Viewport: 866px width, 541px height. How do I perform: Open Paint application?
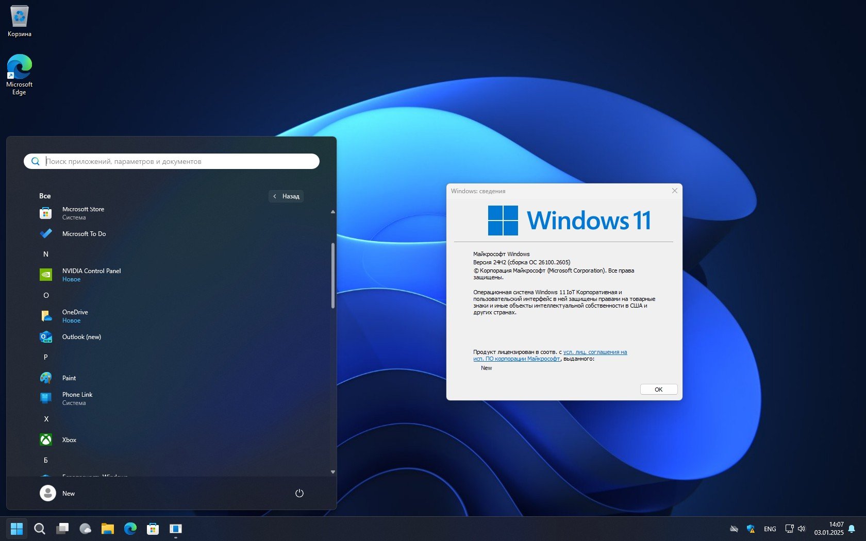(x=69, y=378)
